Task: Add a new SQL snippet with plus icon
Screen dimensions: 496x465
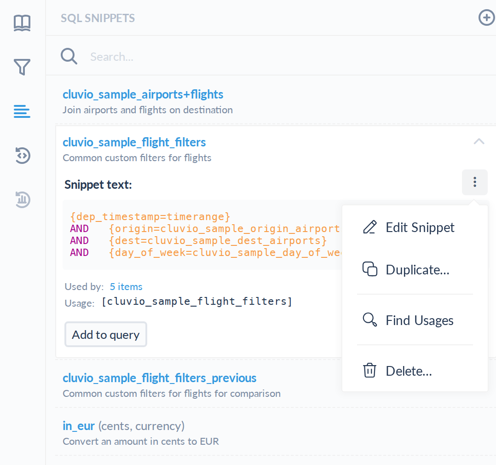Action: coord(486,17)
